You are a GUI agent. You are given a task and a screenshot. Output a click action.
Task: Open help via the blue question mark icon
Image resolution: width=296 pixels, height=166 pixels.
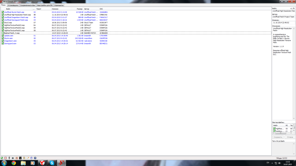[x=35, y=158]
